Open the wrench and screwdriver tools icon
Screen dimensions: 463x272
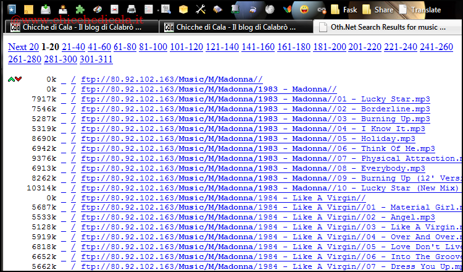tap(200, 9)
